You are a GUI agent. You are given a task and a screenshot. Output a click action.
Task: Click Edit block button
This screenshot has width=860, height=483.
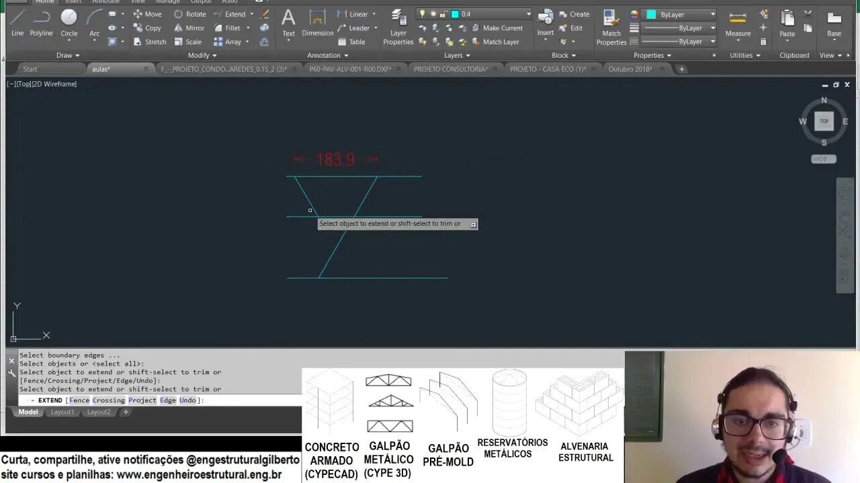570,28
